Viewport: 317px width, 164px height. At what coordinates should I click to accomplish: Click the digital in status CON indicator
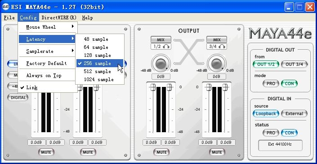(289, 133)
